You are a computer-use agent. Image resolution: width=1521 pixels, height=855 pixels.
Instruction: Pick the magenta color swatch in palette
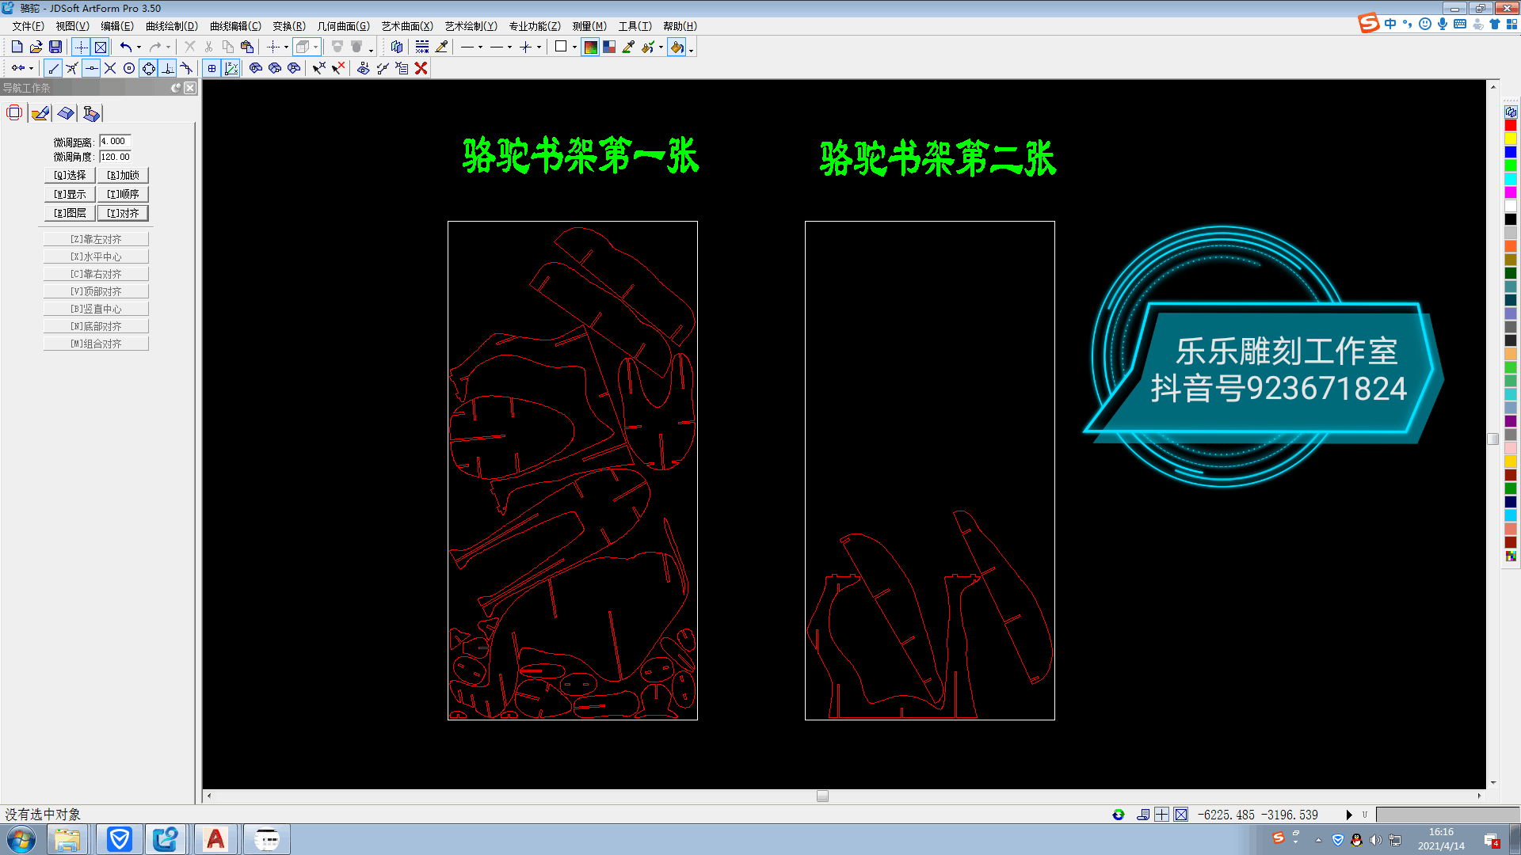click(1510, 192)
